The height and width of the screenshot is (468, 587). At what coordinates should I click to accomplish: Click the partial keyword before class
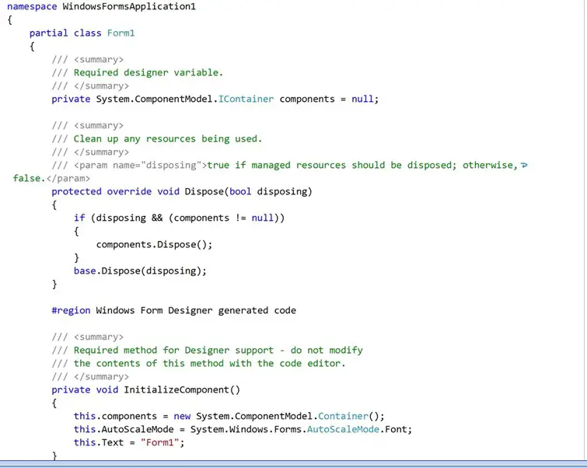tap(48, 33)
